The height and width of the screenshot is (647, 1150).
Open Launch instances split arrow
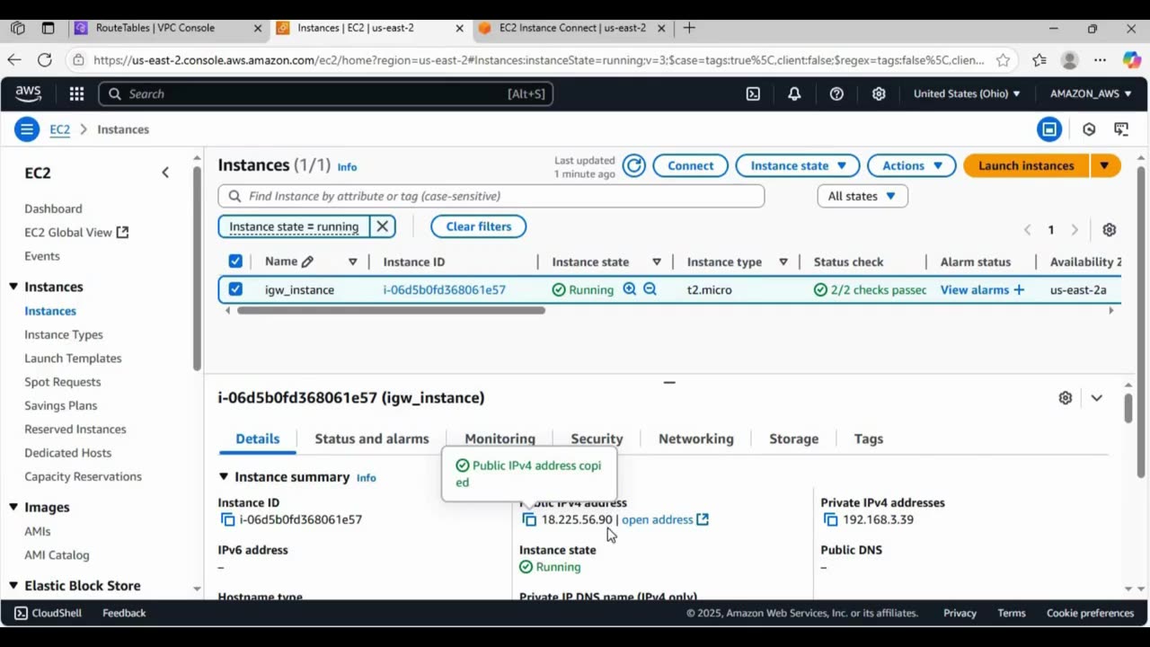tap(1104, 165)
